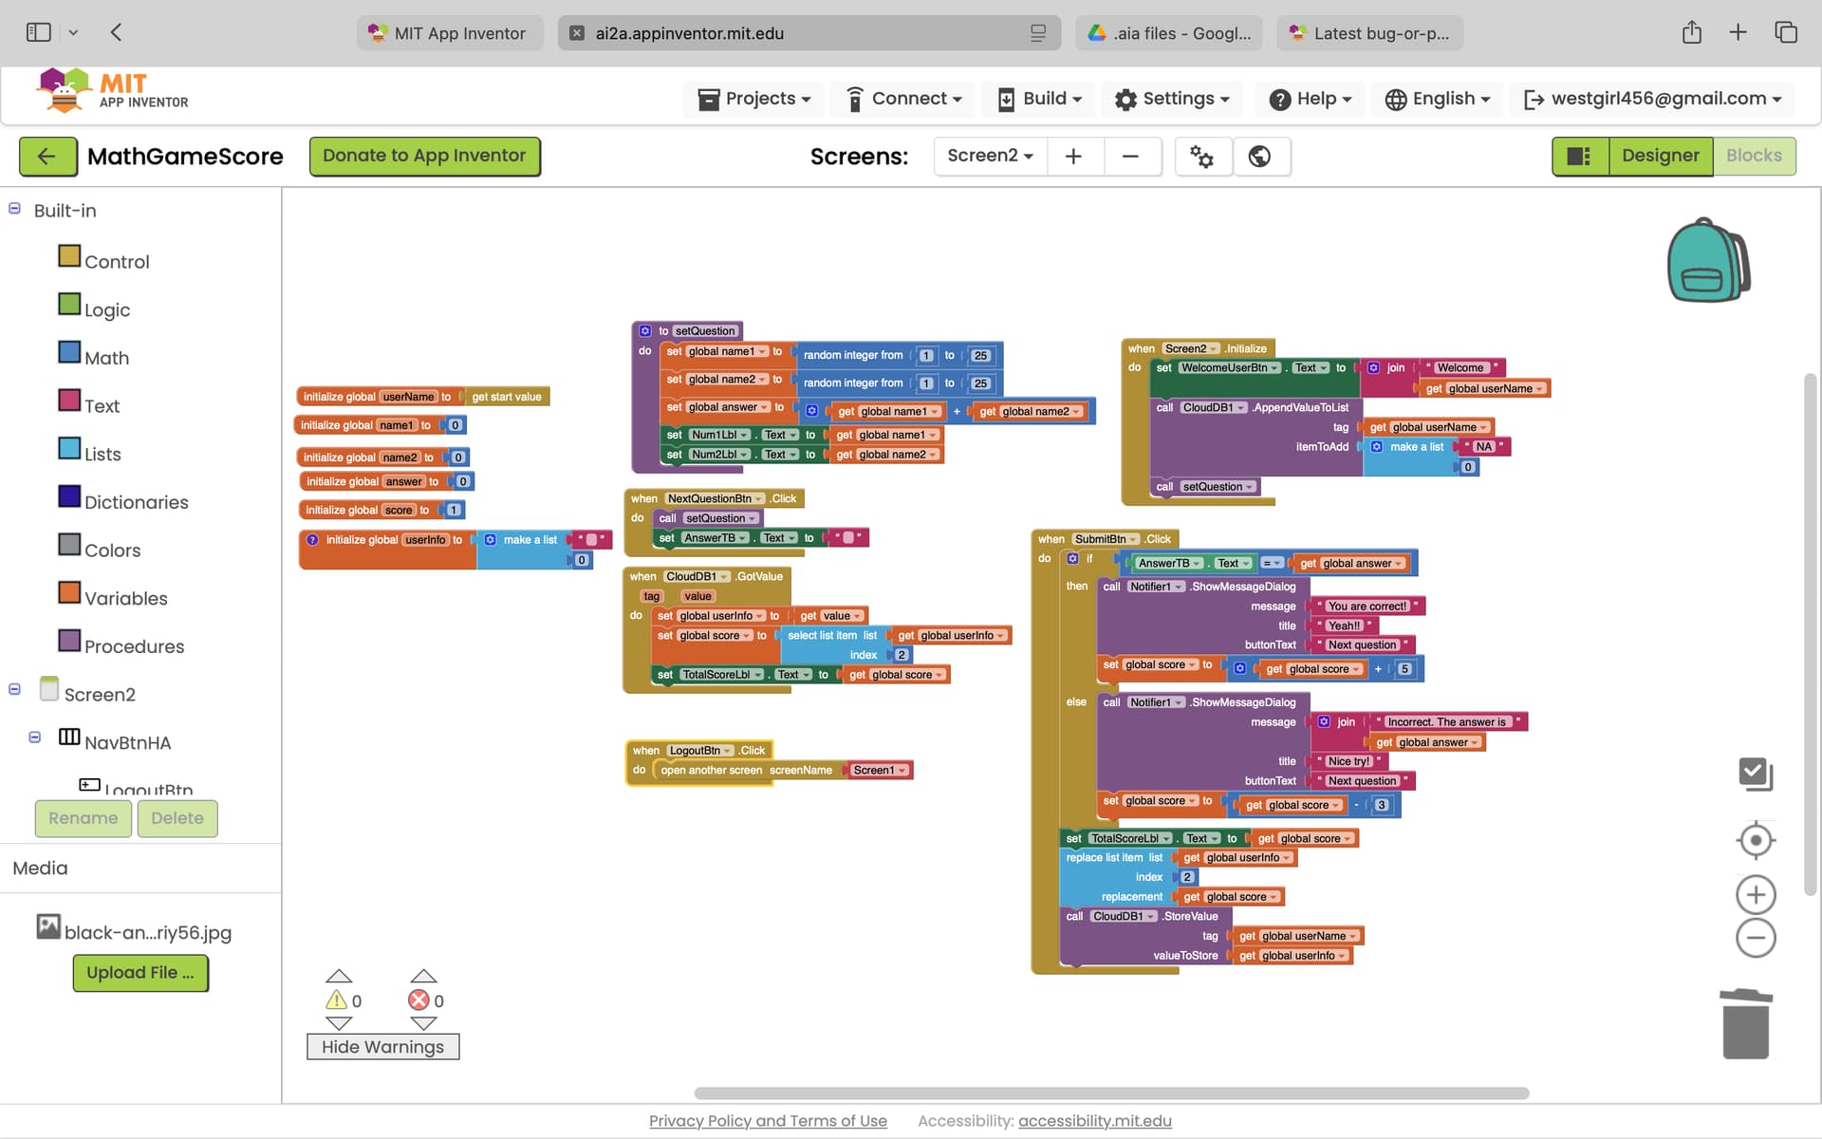Zoom out using the minus circle icon
The image size is (1822, 1139).
(x=1755, y=939)
